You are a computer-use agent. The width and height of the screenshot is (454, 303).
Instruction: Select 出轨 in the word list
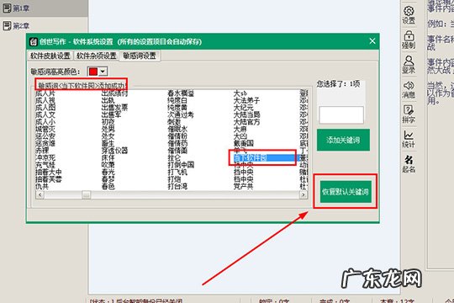pyautogui.click(x=108, y=101)
